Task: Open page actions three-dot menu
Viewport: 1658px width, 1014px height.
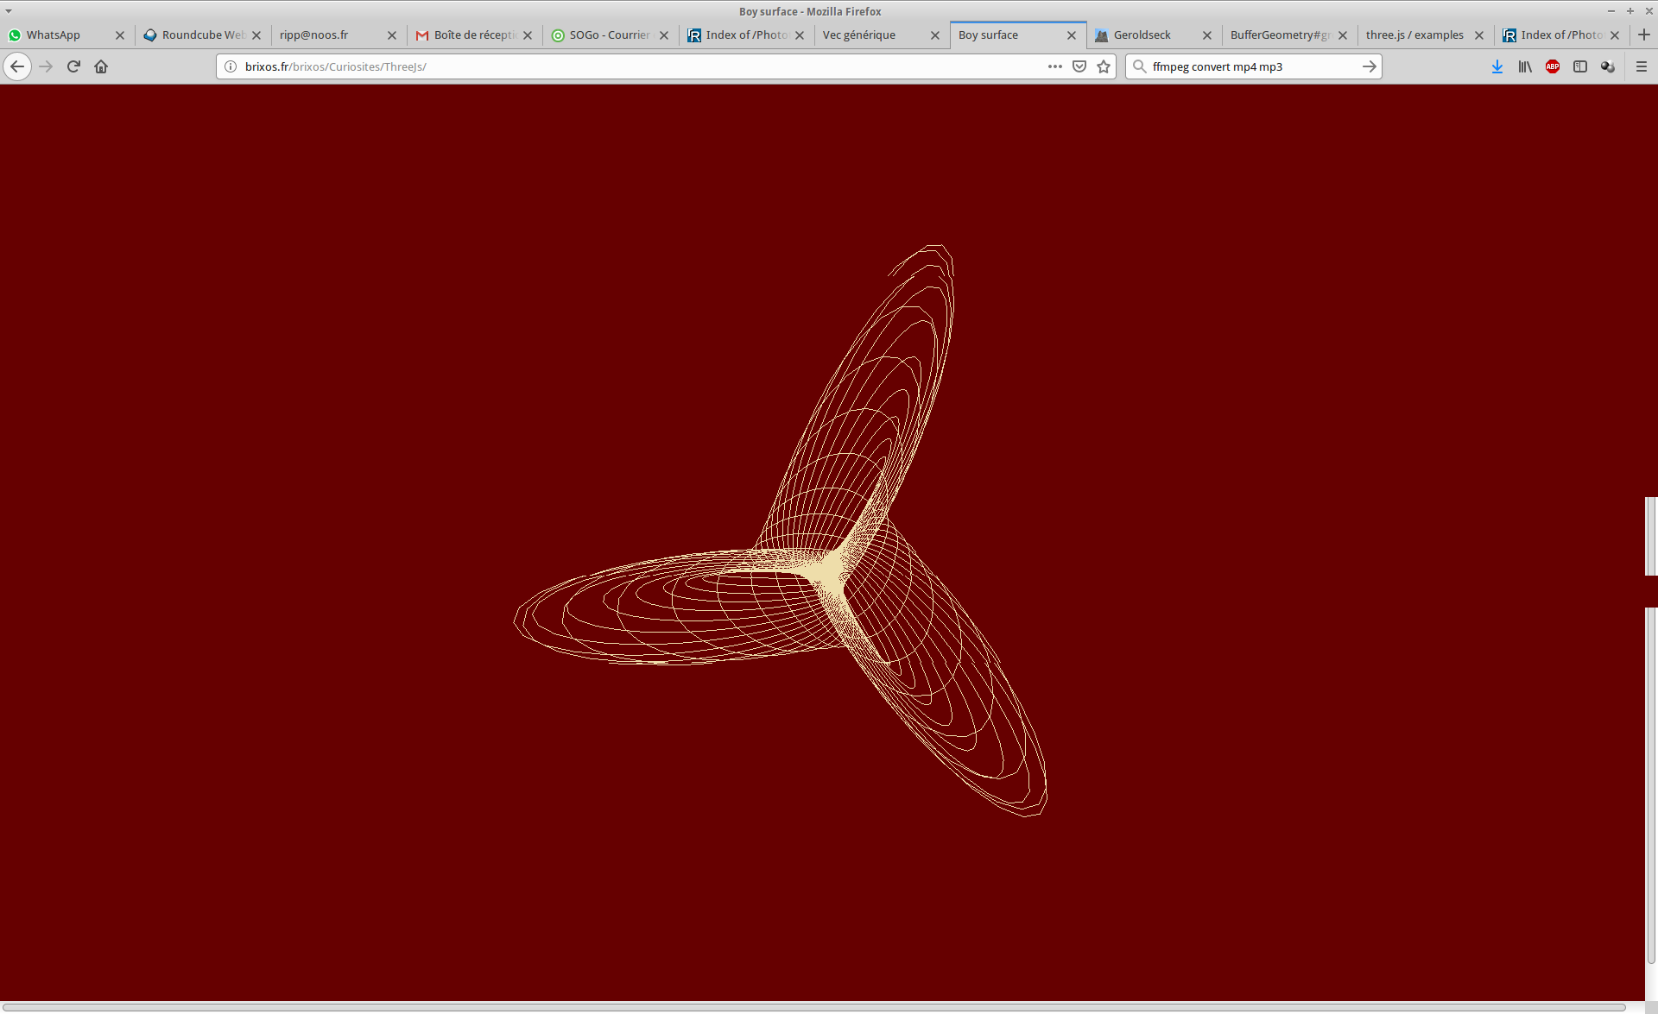Action: tap(1055, 66)
